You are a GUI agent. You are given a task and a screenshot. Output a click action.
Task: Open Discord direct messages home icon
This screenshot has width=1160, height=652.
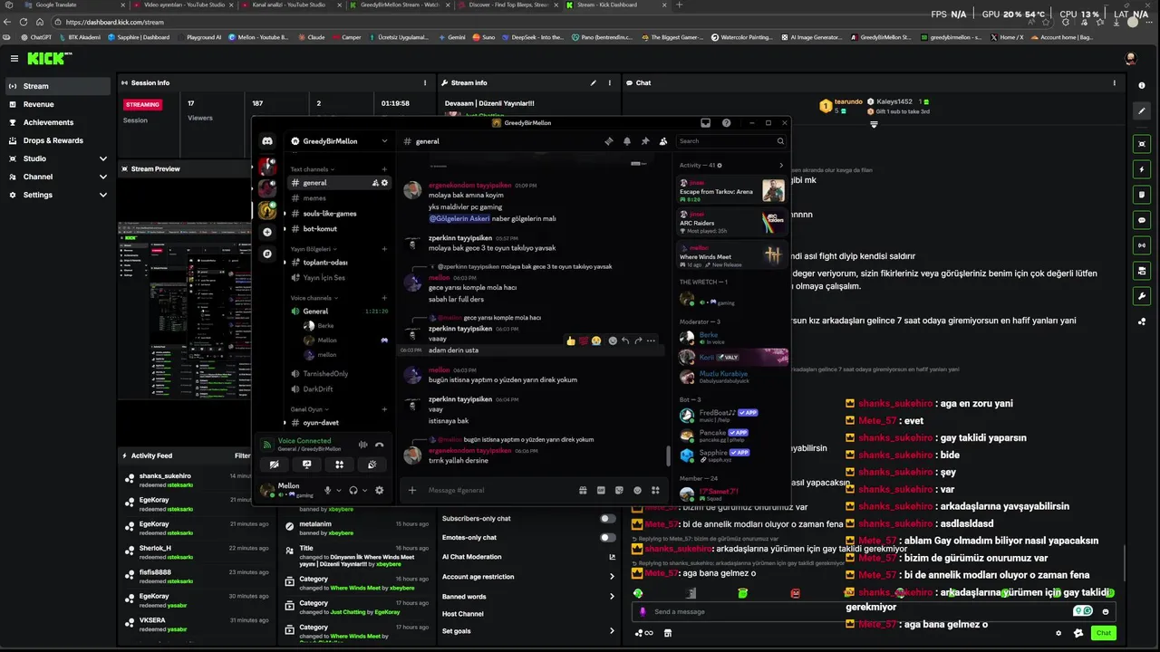[x=267, y=141]
